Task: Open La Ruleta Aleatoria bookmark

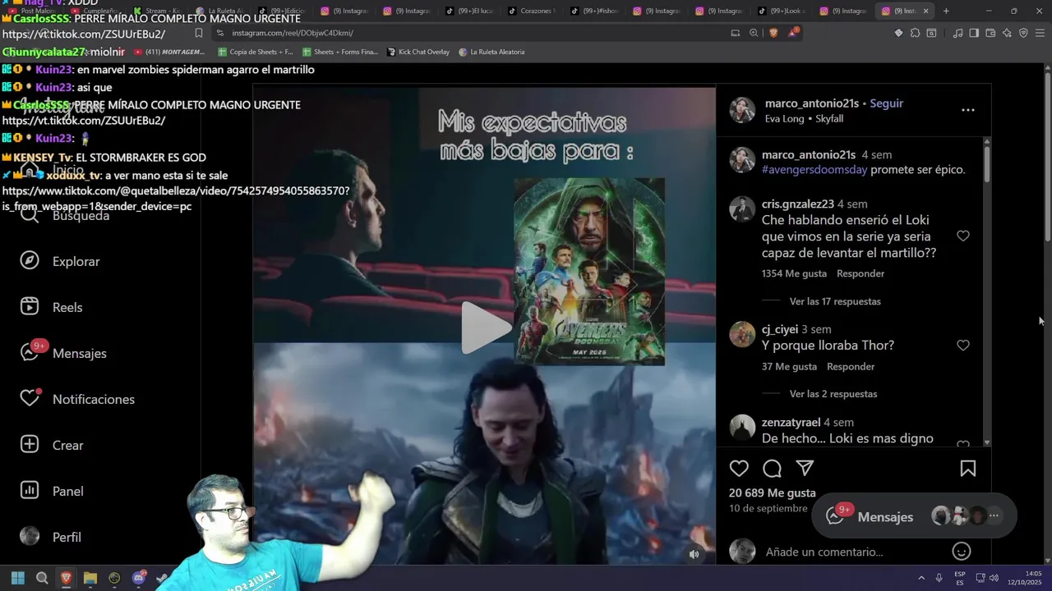Action: click(x=491, y=52)
